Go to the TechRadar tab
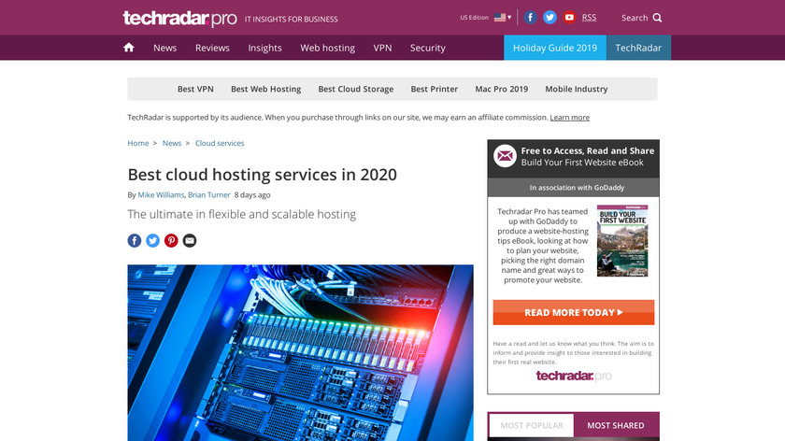785x441 pixels. [x=638, y=48]
